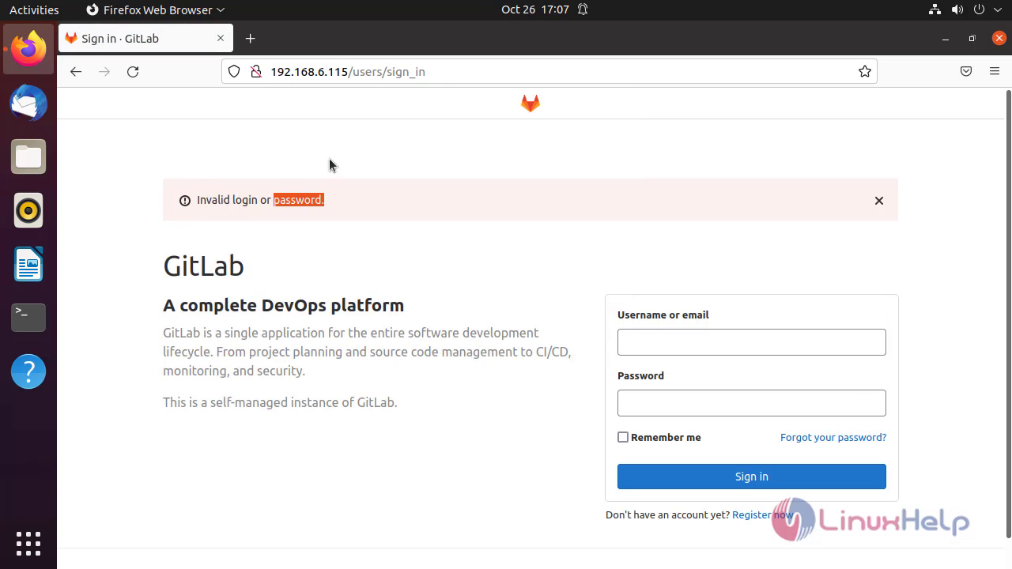Dismiss the Invalid login alert
Screen dimensions: 1012x569
coord(879,201)
